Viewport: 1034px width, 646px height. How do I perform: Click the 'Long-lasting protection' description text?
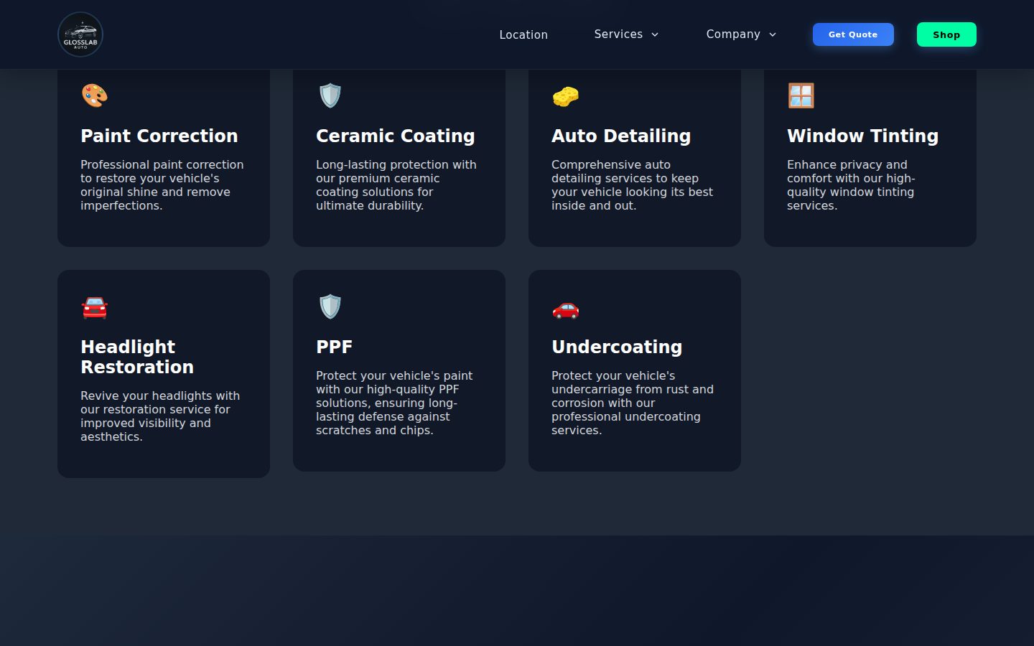(x=396, y=185)
